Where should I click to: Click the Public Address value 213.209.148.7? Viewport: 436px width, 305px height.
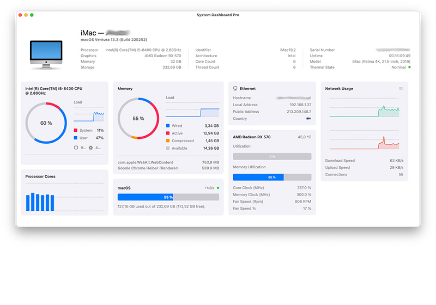pyautogui.click(x=299, y=112)
